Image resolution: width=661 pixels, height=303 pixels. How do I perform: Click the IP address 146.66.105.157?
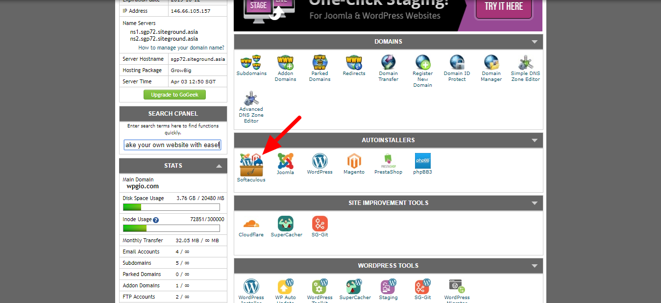coord(191,11)
